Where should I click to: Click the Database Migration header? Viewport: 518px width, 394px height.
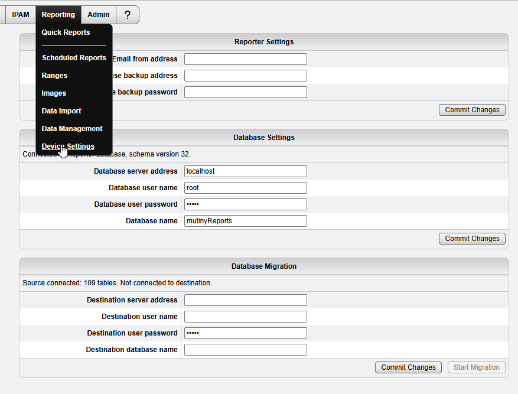[264, 266]
